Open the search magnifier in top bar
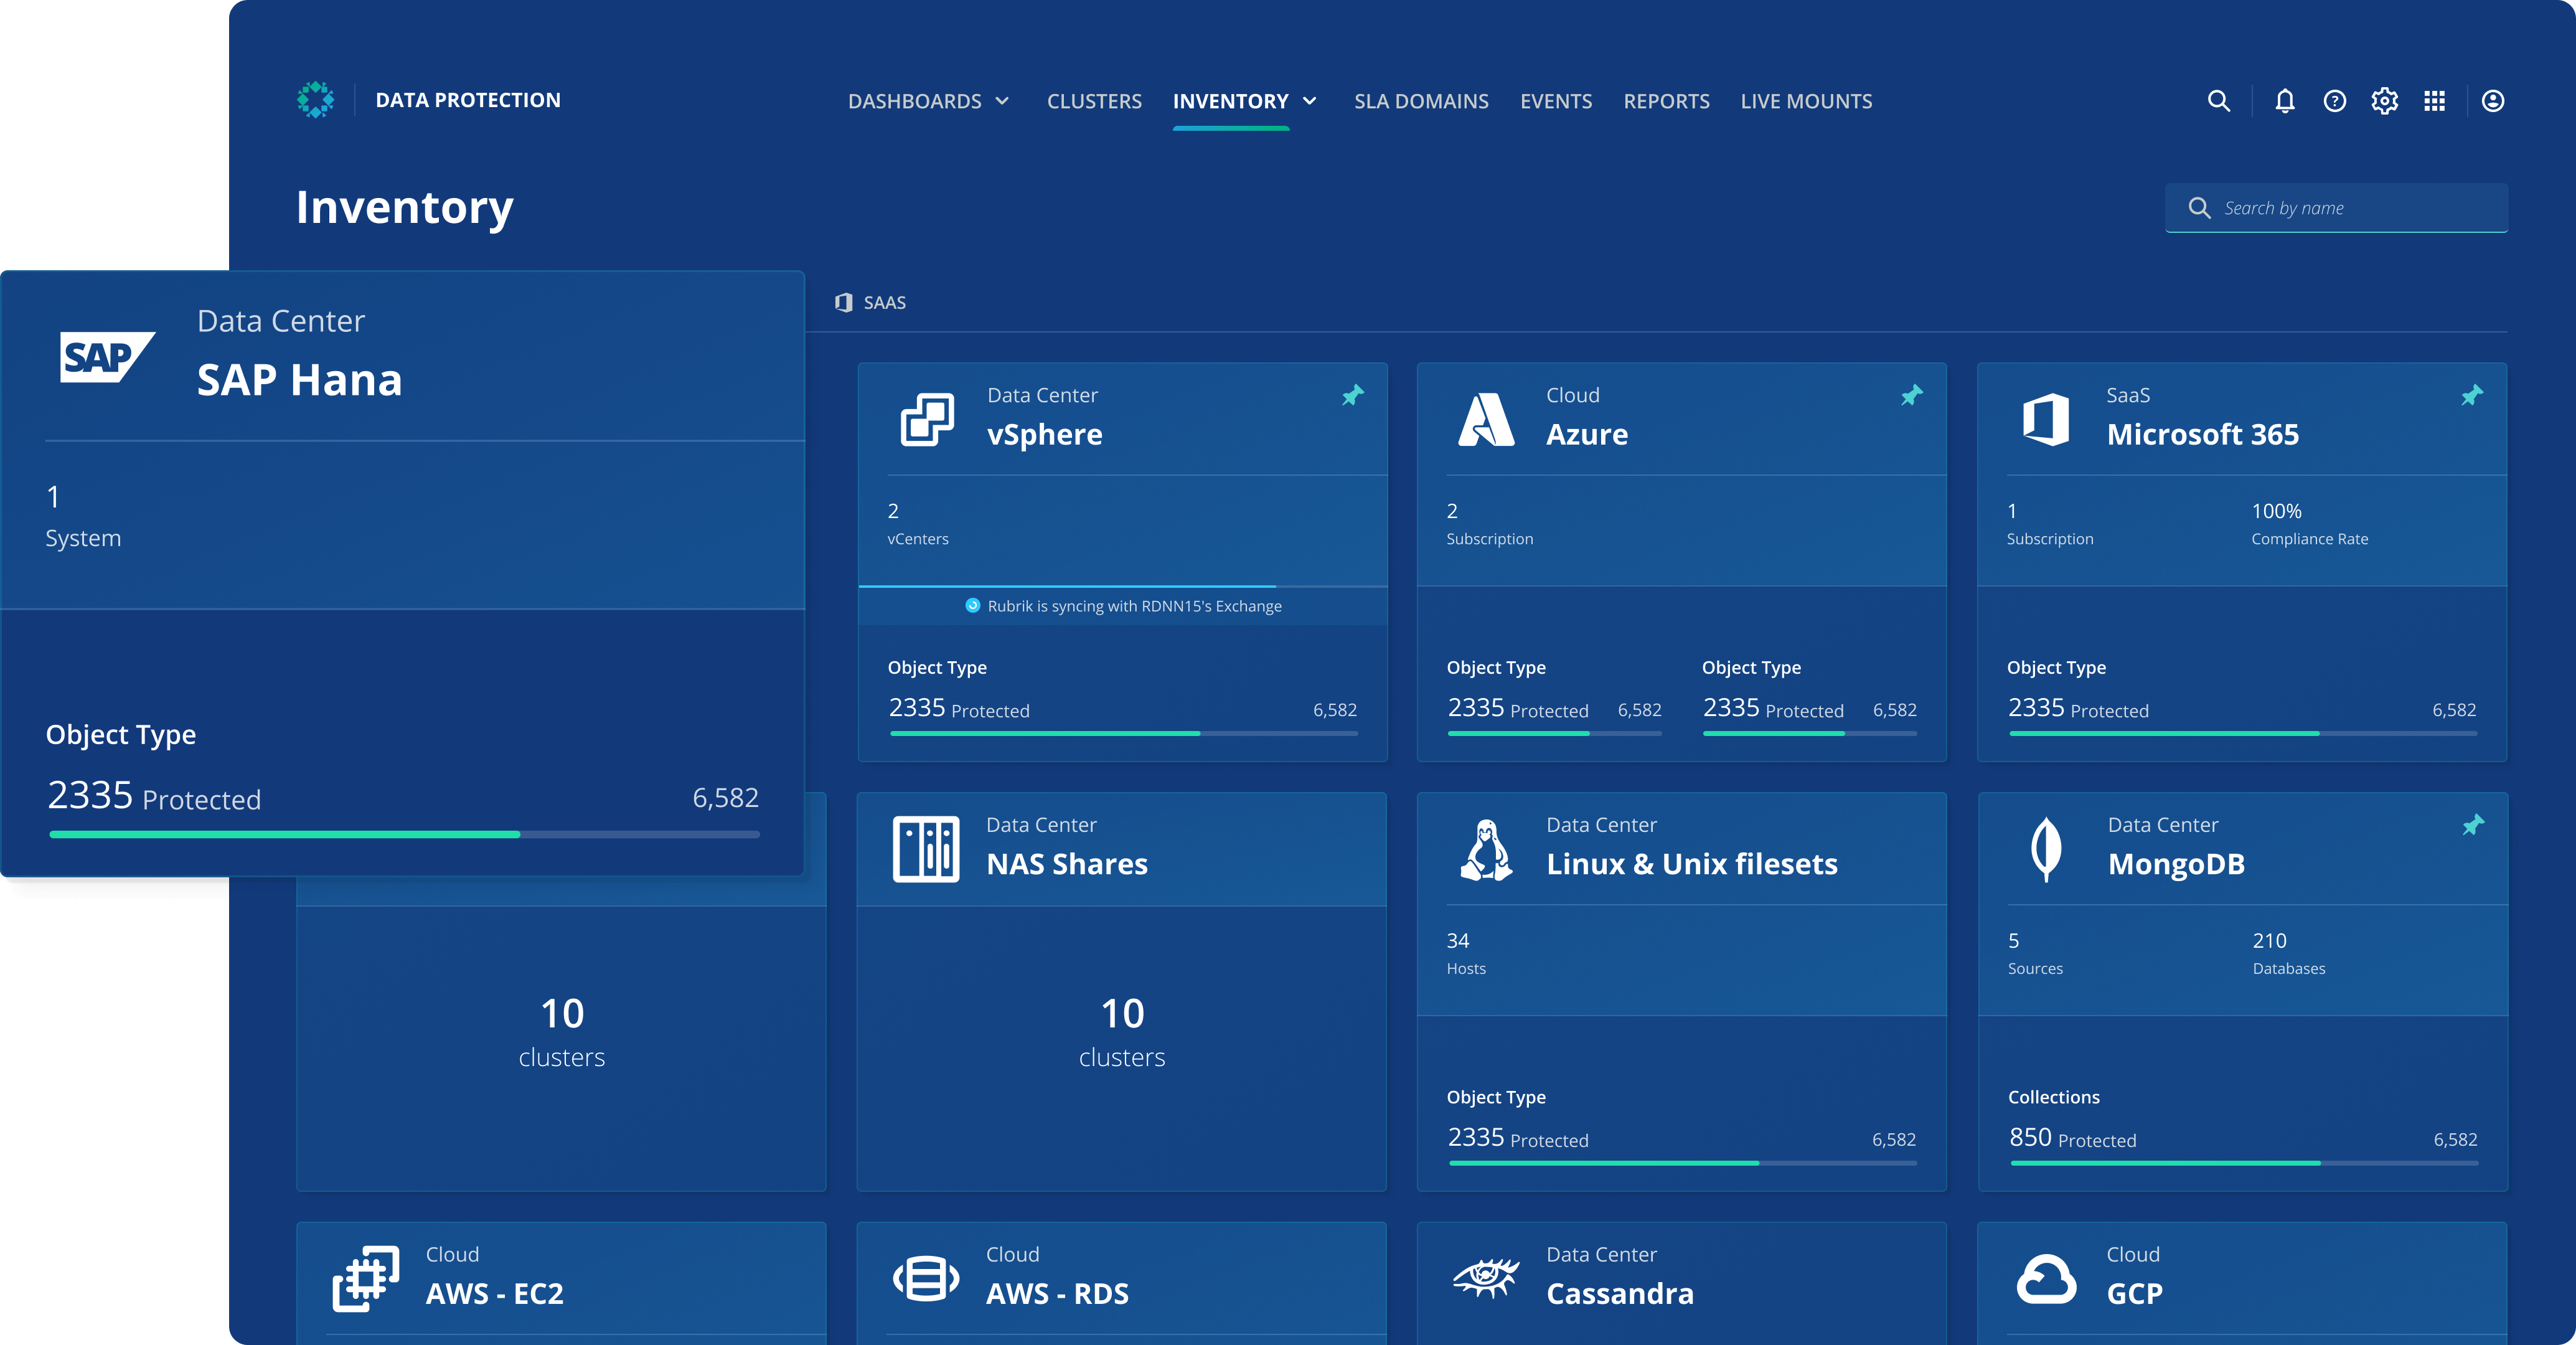The height and width of the screenshot is (1345, 2576). (2218, 101)
